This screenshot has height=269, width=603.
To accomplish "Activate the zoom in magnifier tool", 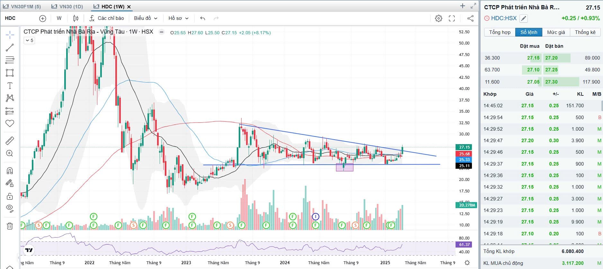I will click(x=10, y=153).
